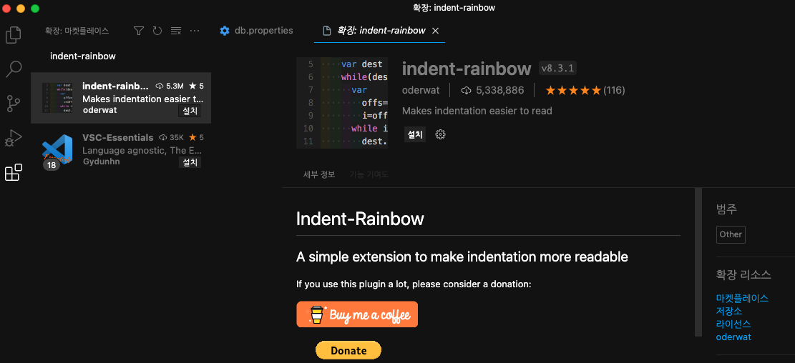Open the Run and Debug view
795x363 pixels.
click(14, 138)
